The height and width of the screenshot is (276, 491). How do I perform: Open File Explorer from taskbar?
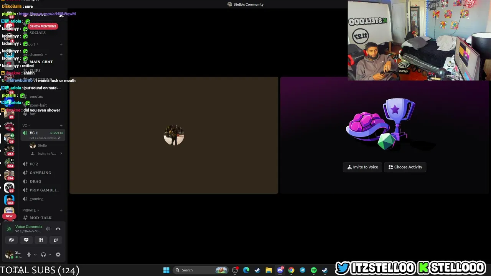[x=269, y=270]
